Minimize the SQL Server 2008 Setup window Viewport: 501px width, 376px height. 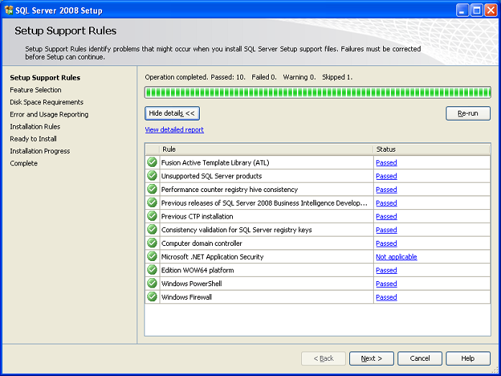tap(462, 10)
